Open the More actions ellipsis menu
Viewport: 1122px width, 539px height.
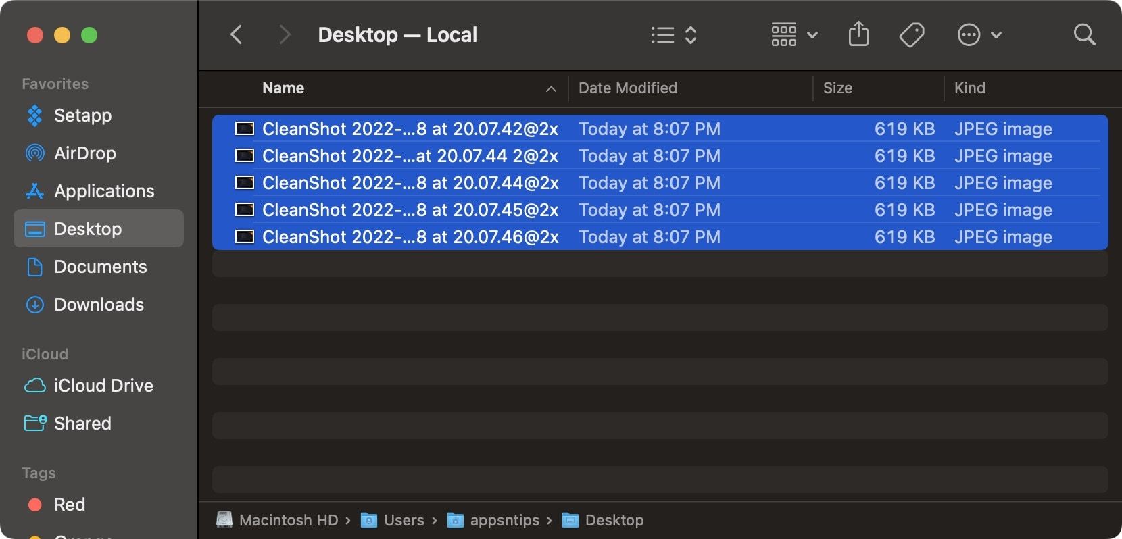(x=979, y=34)
